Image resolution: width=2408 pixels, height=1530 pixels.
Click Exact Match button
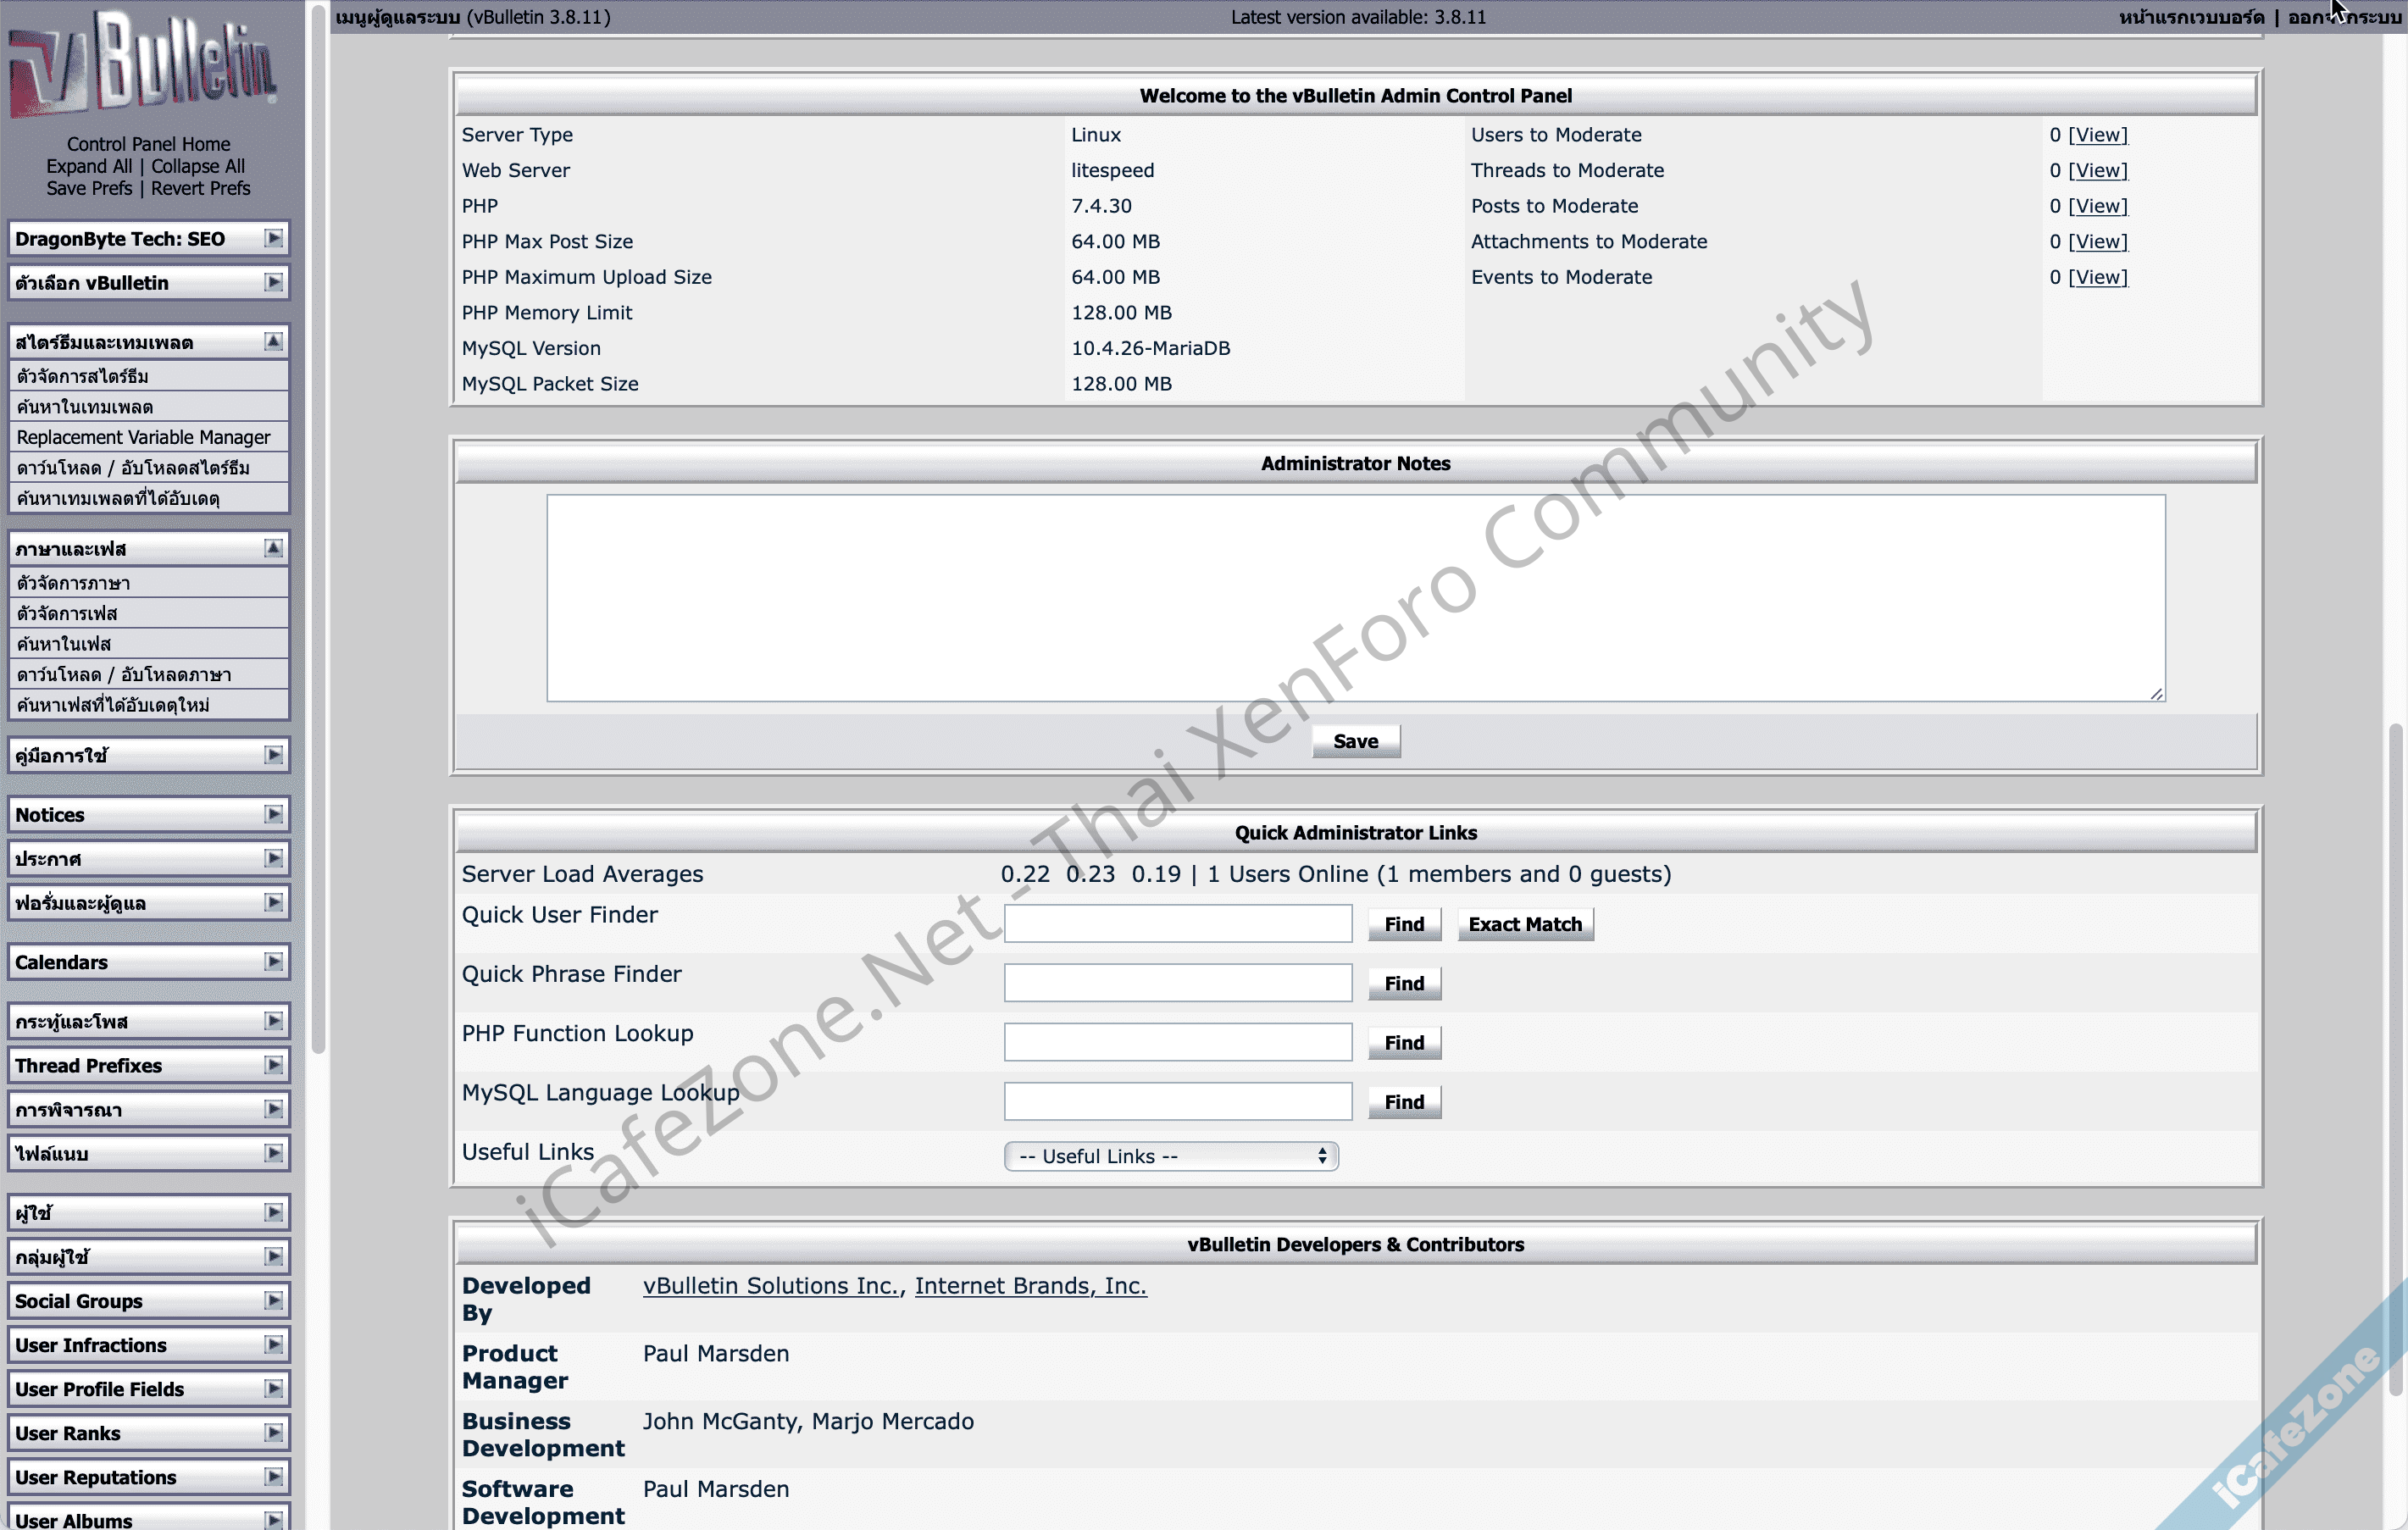coord(1524,924)
